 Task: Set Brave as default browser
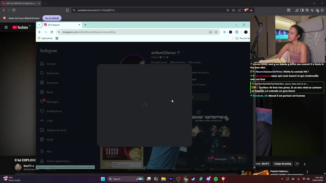[52, 18]
